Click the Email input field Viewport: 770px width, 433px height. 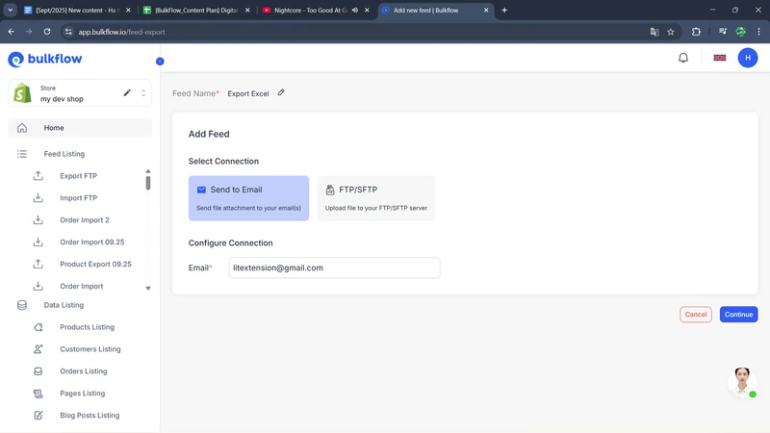[334, 267]
